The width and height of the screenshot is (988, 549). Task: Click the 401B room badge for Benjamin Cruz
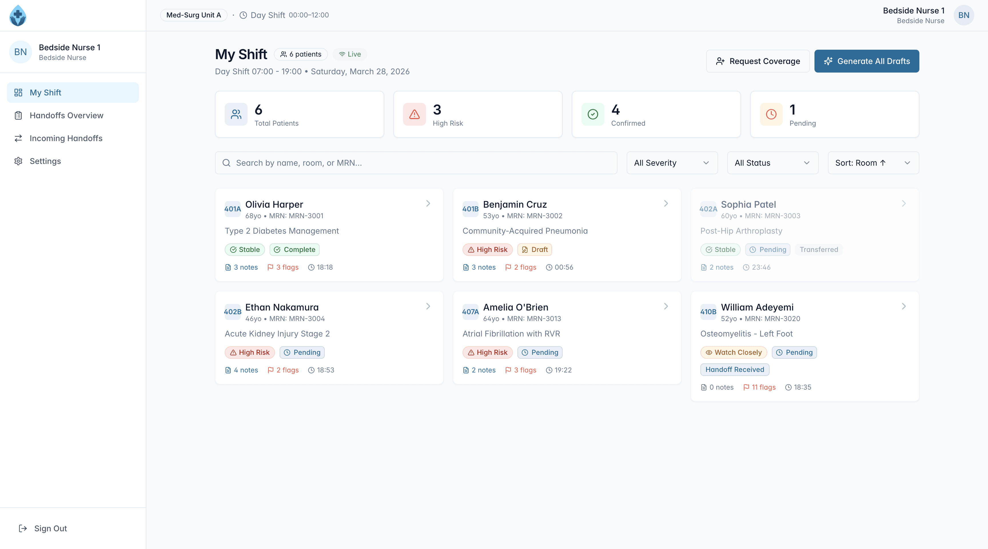tap(470, 209)
